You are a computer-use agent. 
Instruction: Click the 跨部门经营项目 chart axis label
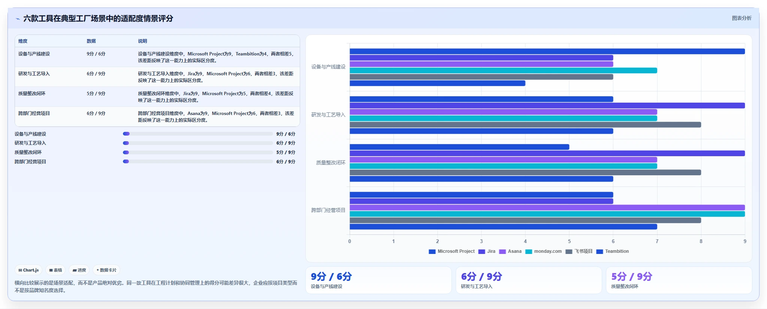click(x=328, y=210)
